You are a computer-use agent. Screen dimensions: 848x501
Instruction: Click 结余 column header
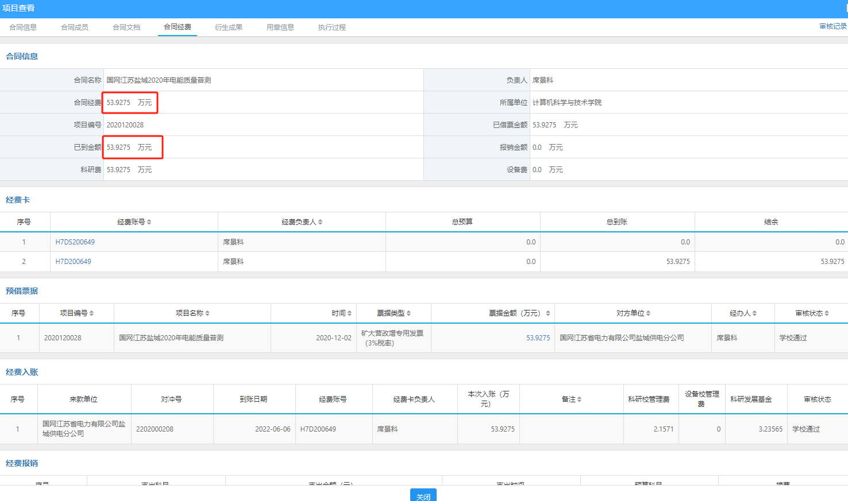coord(771,222)
